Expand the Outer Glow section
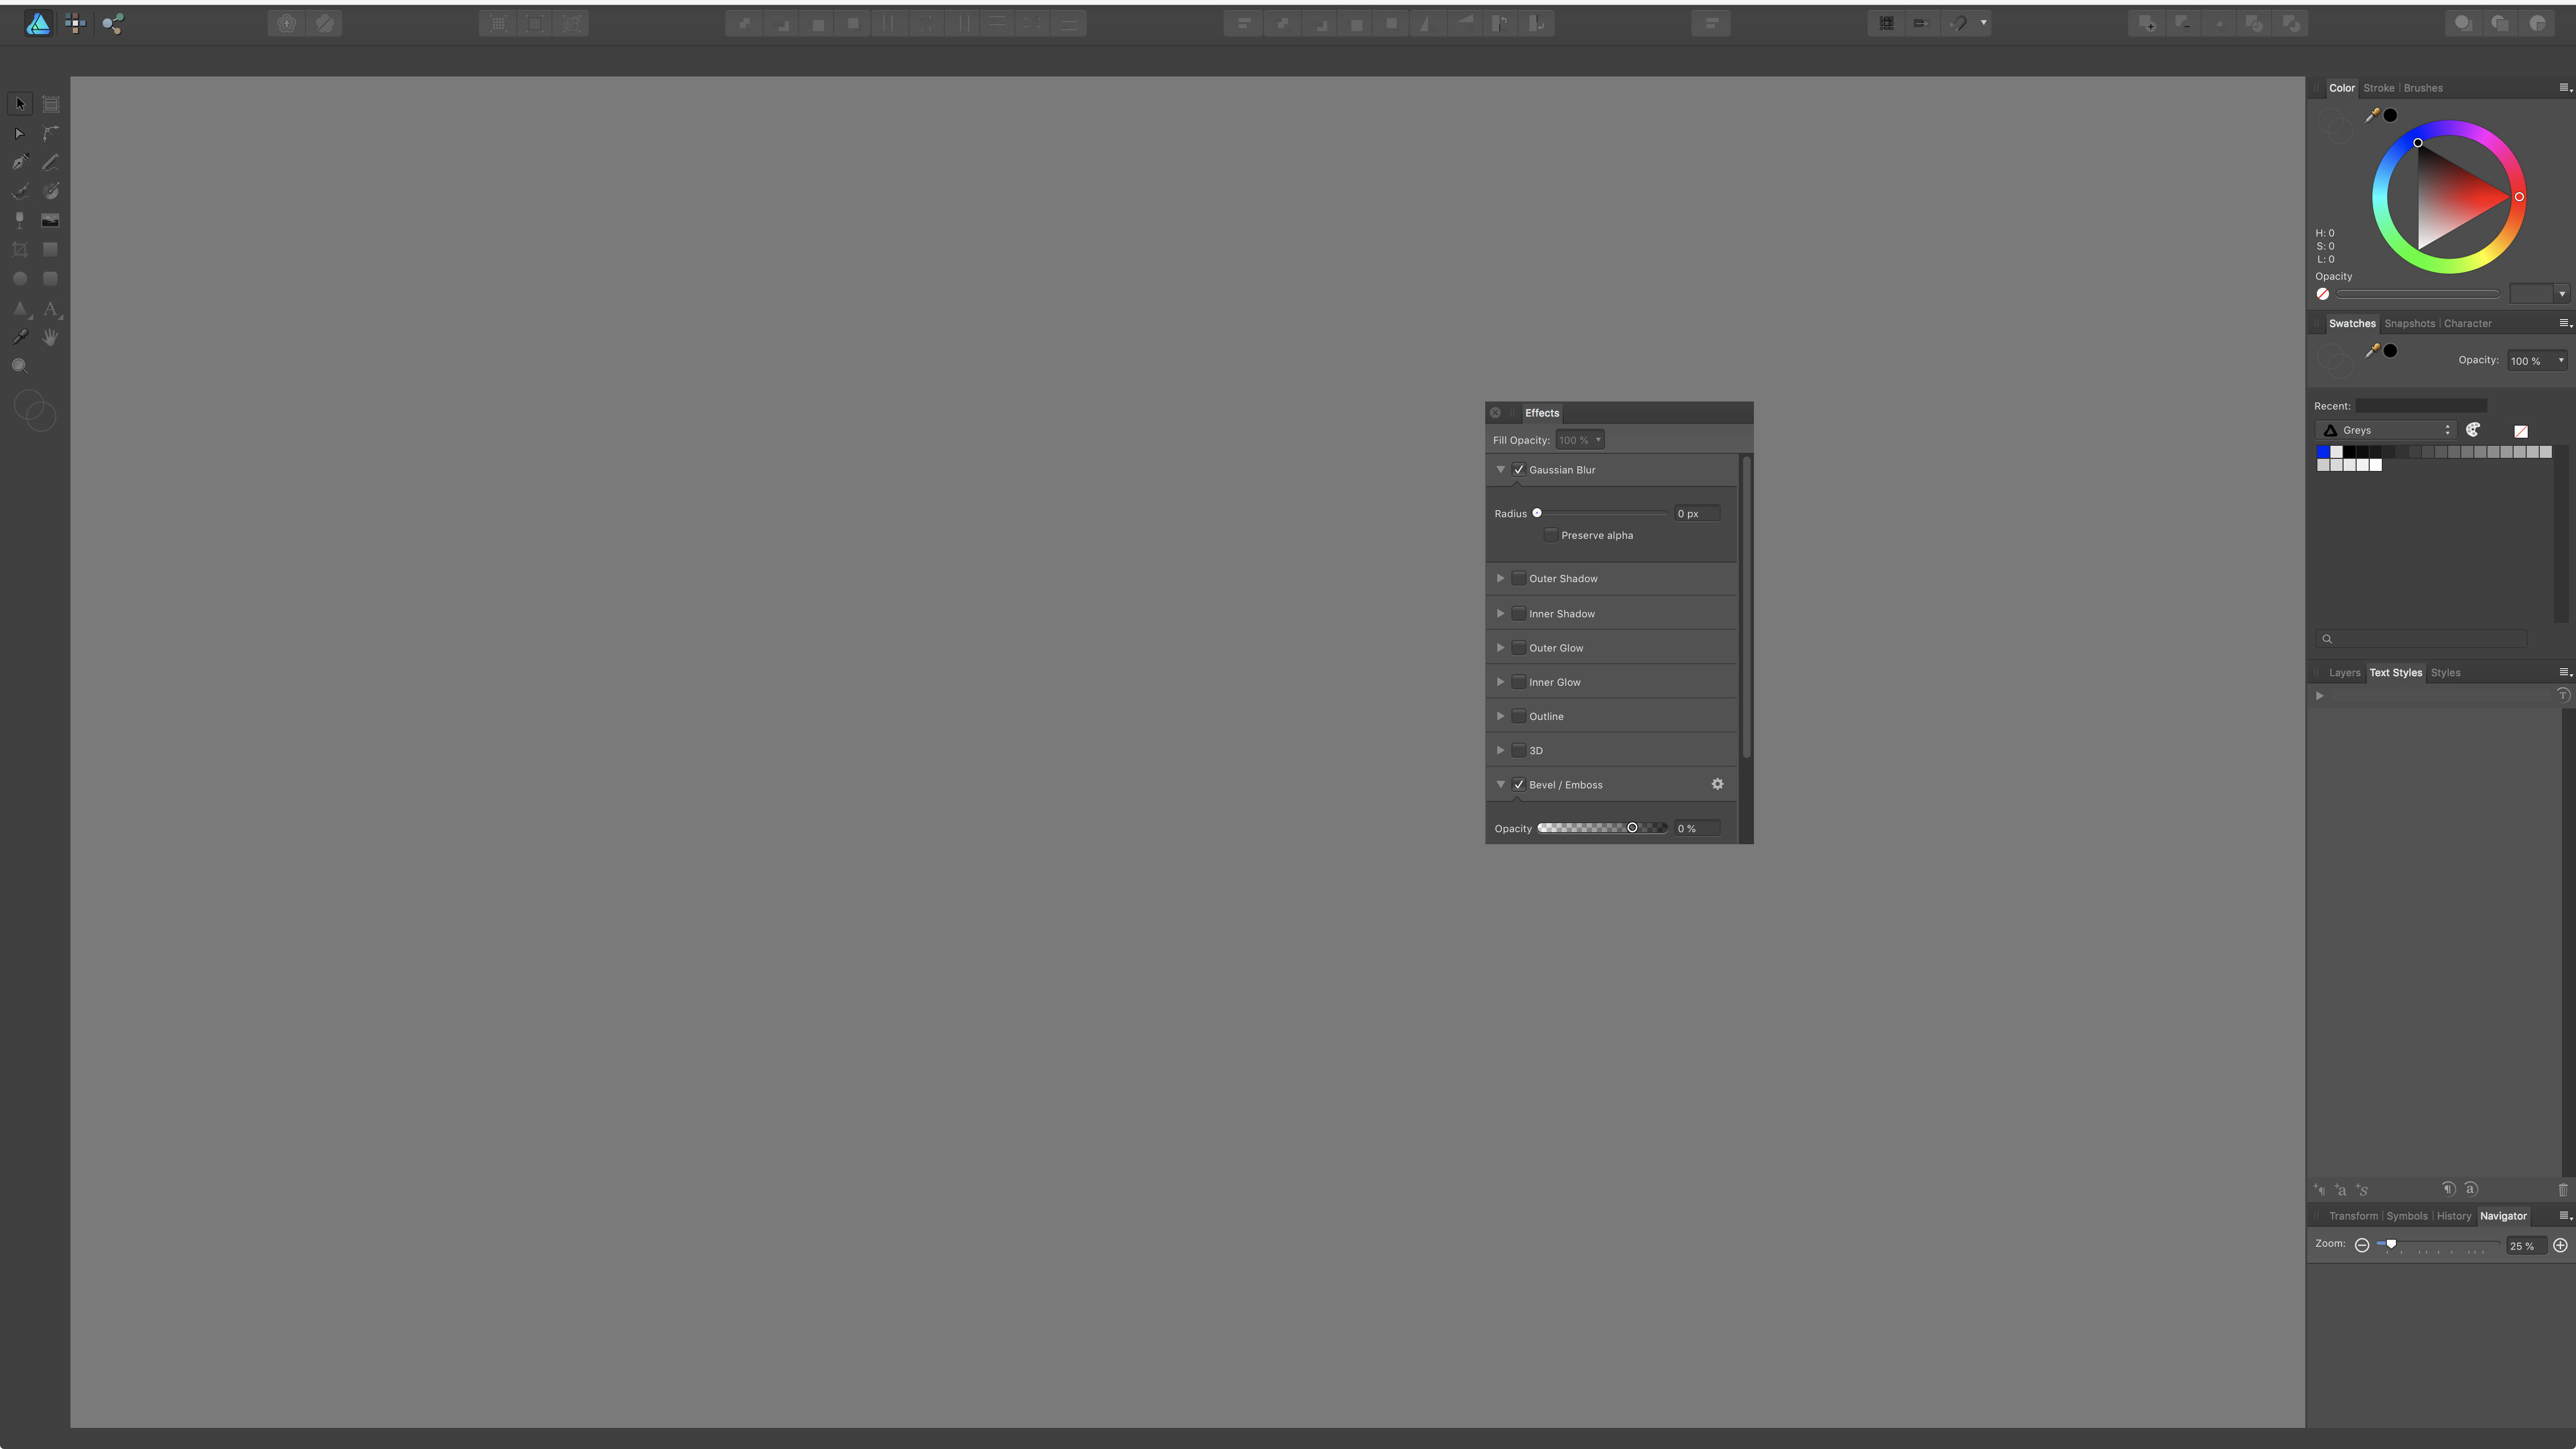Image resolution: width=2576 pixels, height=1449 pixels. coord(1500,648)
